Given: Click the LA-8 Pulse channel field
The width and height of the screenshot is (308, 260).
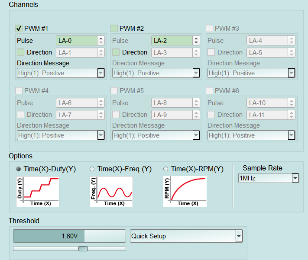Looking at the screenshot, I should (x=172, y=103).
